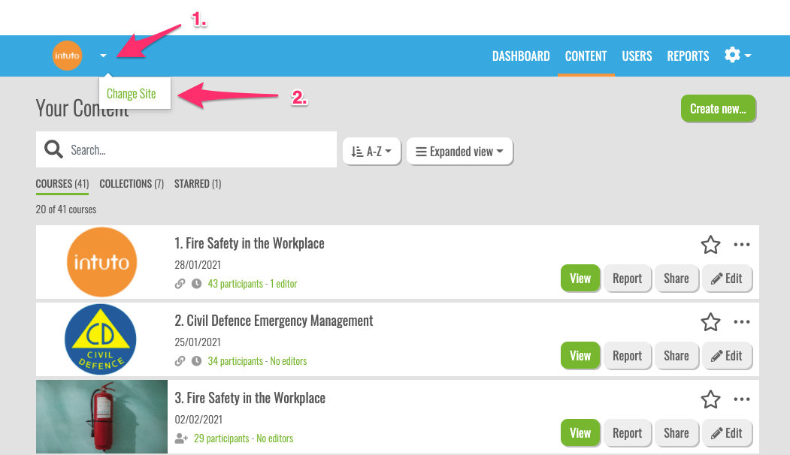Viewport: 790px width, 455px height.
Task: Expand the site switcher arrow beside logo
Action: 104,56
